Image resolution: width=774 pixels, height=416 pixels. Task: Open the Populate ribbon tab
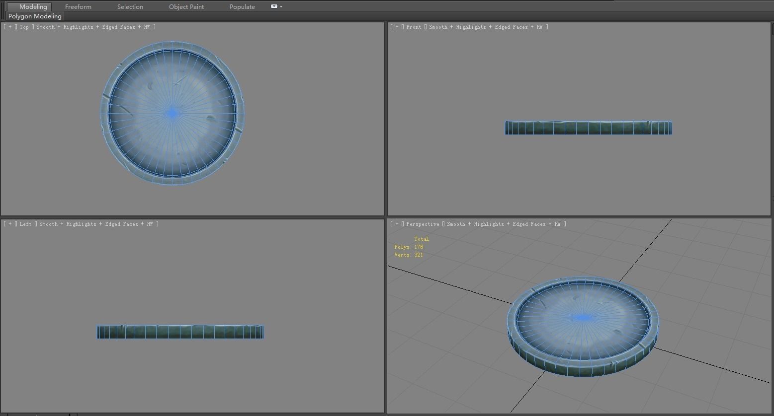(242, 6)
